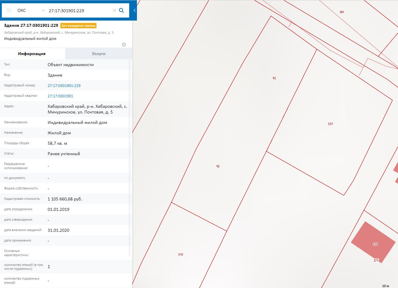Click the 'Основные характеристики:' label
Viewport: 398px width, 288px height.
17,253
